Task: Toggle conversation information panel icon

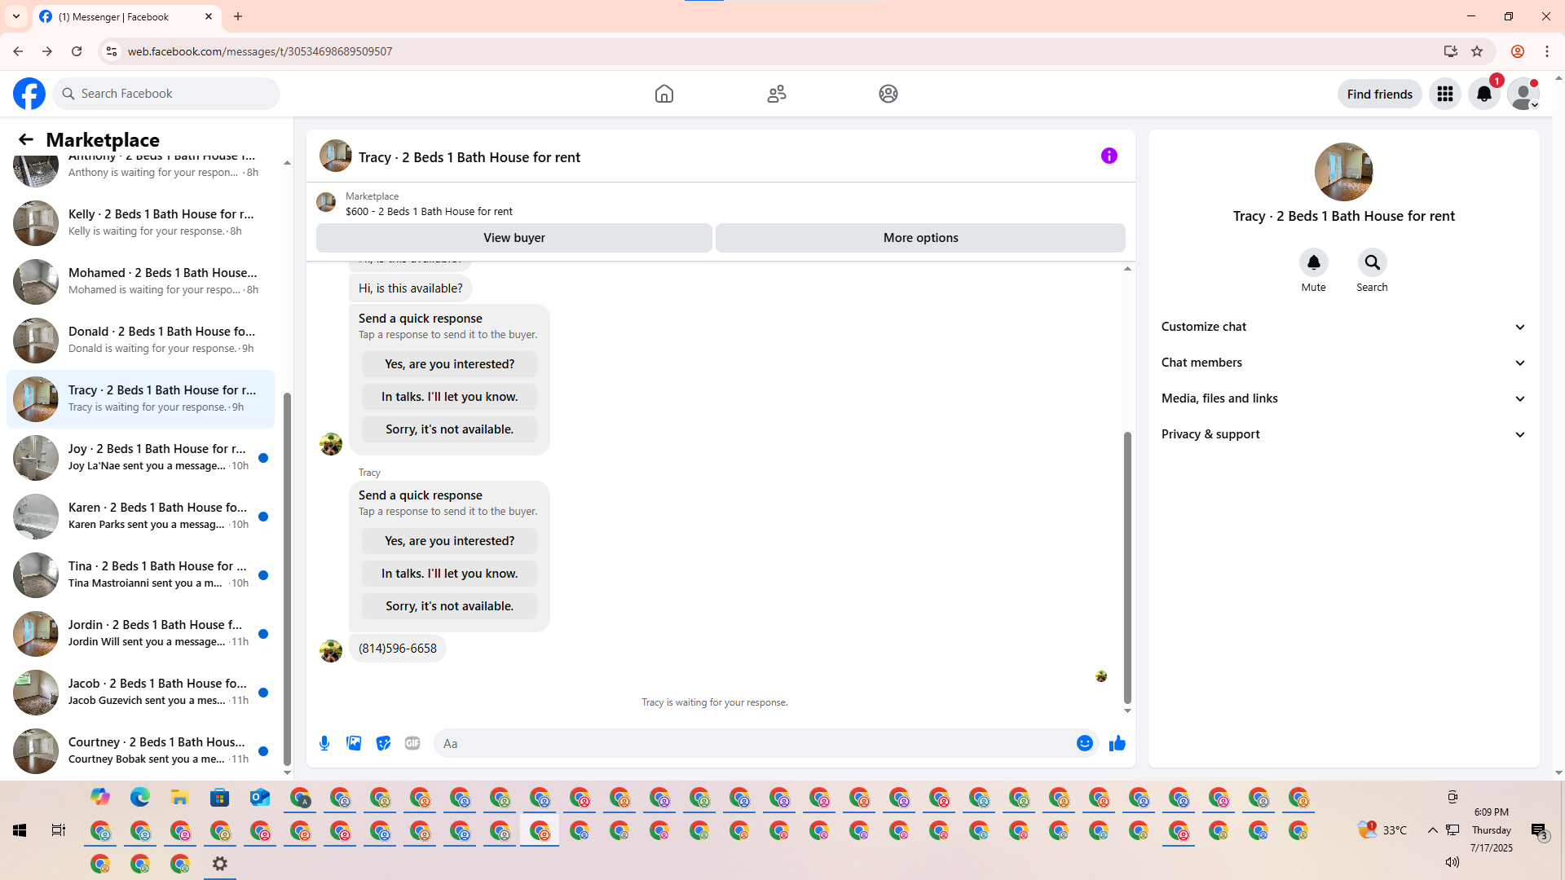Action: [x=1109, y=156]
